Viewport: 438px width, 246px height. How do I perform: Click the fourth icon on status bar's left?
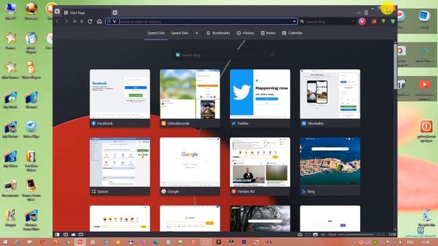81,234
